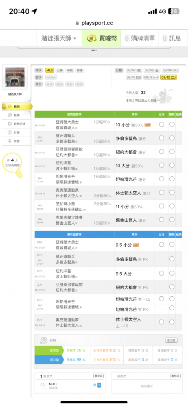This screenshot has height=407, width=188.
Task: Select 刪除 radio for 10 大分 prediction
Action: (x=172, y=165)
